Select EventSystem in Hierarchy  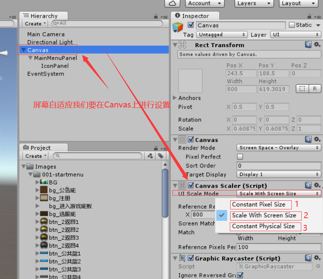46,74
